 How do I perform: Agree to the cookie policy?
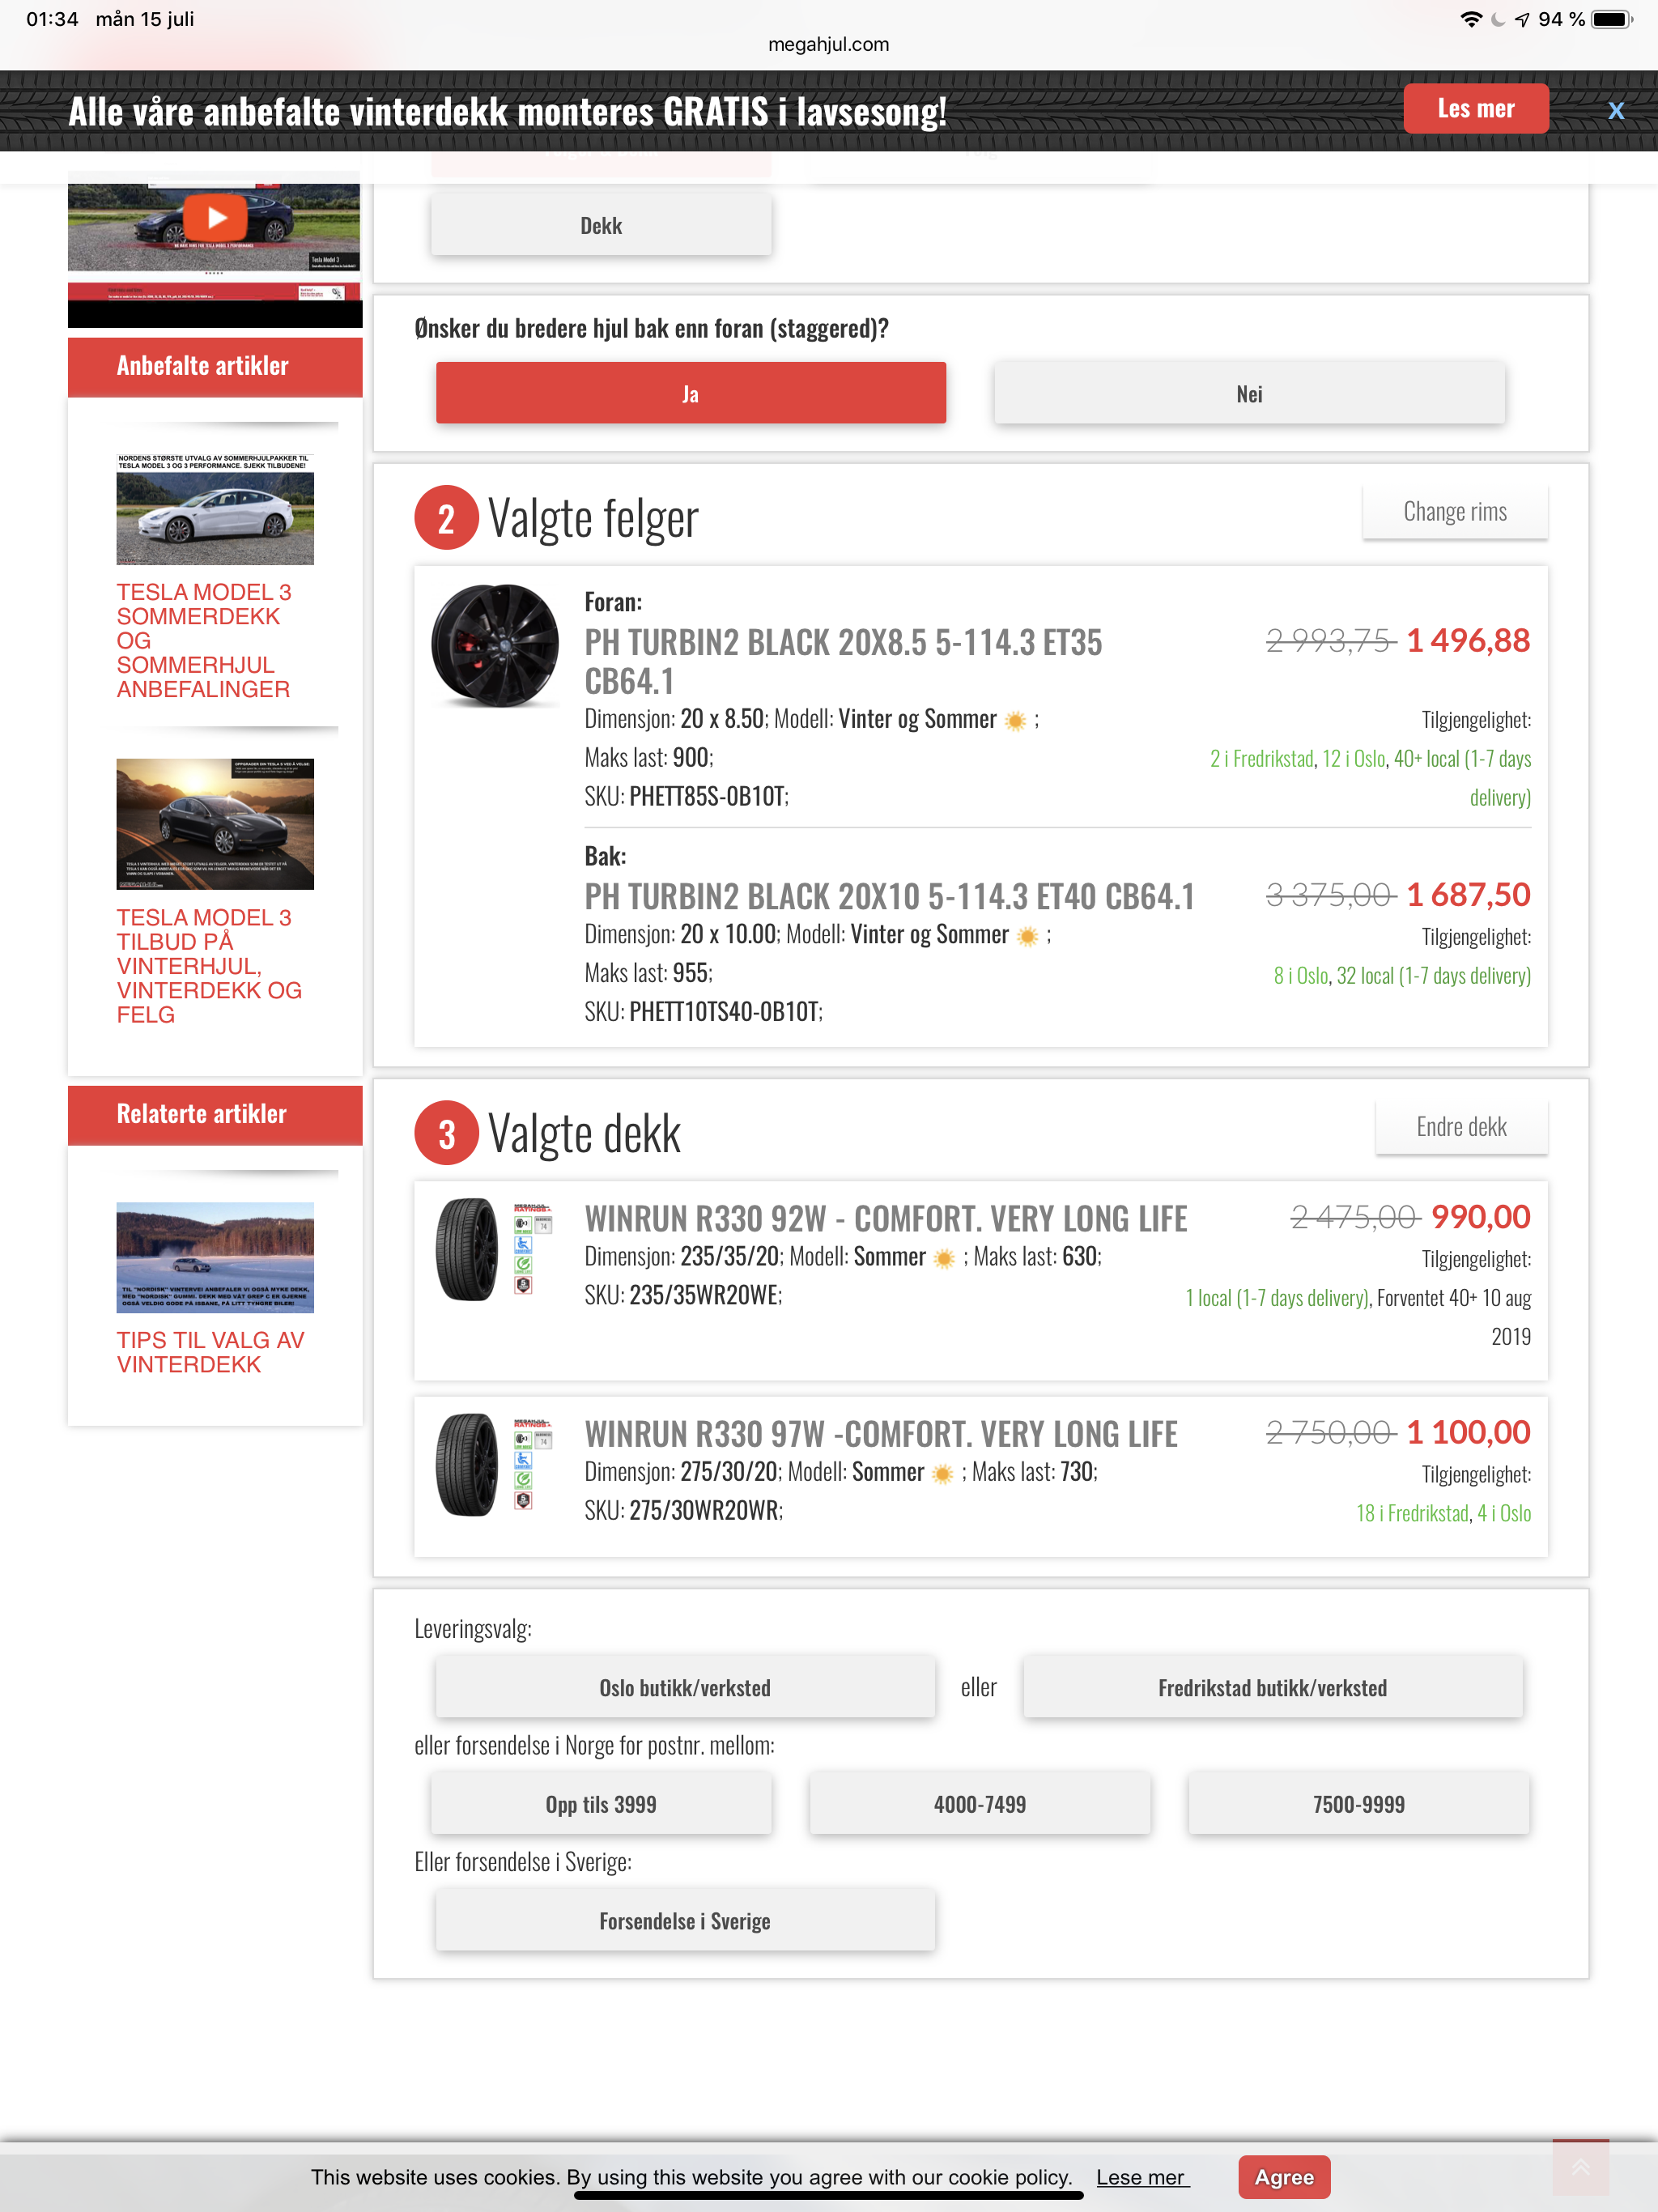[1284, 2177]
